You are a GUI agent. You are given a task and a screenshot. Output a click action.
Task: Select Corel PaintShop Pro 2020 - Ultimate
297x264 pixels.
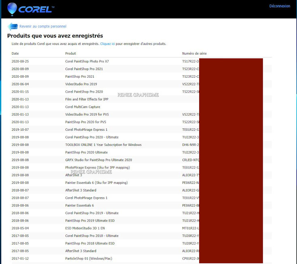coord(92,137)
